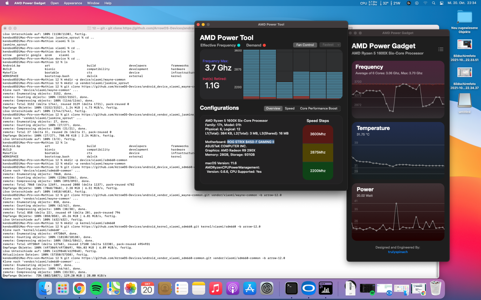Open the Photos app in the Dock
The height and width of the screenshot is (300, 481).
[131, 289]
